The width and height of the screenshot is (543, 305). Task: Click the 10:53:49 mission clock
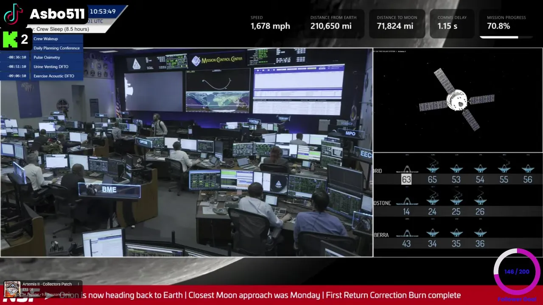(103, 11)
